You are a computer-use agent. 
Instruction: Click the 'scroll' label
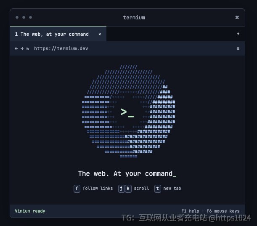(141, 189)
